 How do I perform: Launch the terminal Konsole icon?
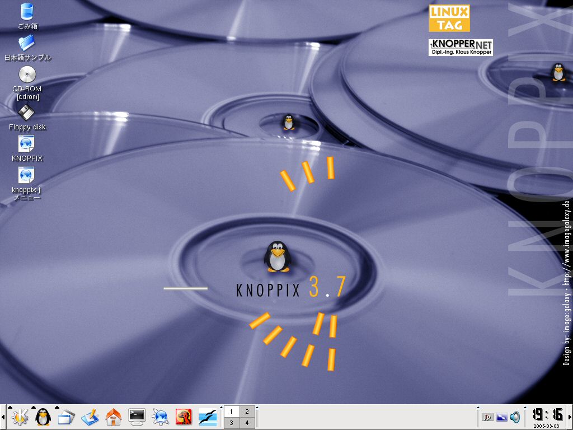(x=137, y=417)
